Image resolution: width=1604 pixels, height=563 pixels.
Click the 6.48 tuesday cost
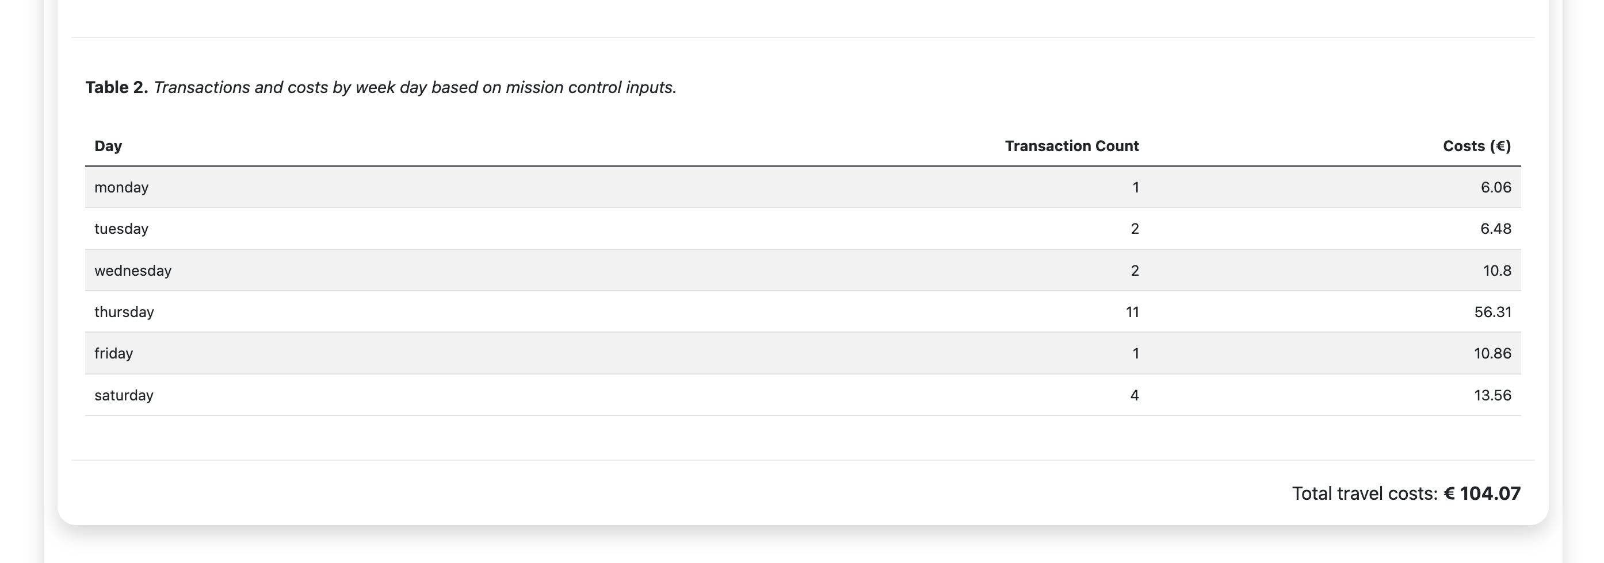point(1495,229)
